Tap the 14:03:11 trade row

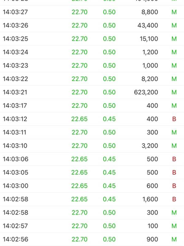(x=92, y=132)
